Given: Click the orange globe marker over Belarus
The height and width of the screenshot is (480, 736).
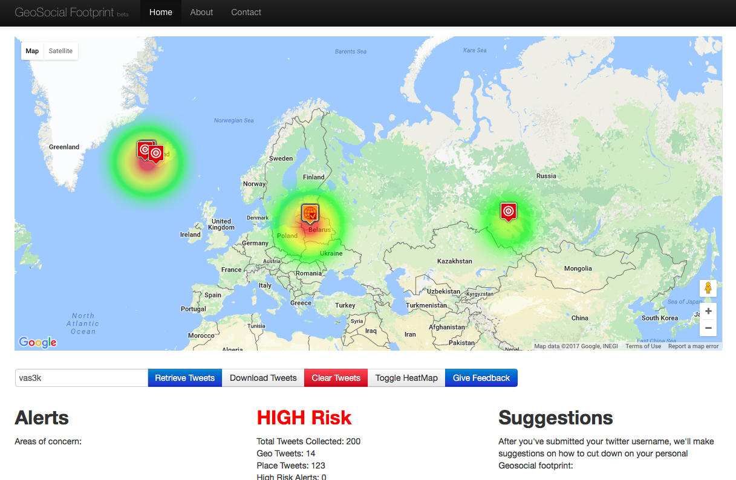Looking at the screenshot, I should 310,214.
